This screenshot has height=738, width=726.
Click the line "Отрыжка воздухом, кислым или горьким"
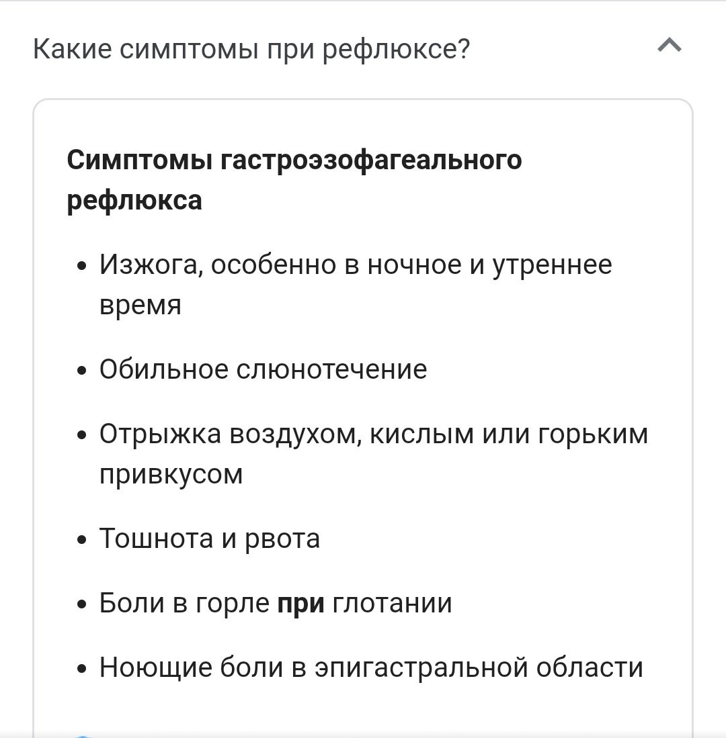pyautogui.click(x=374, y=434)
